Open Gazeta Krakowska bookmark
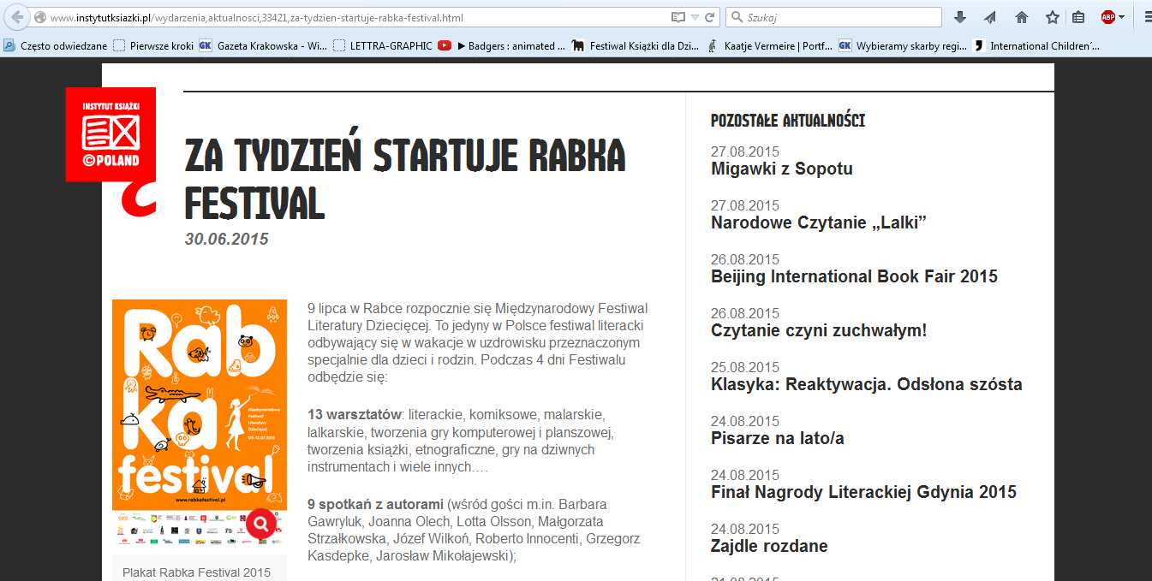Viewport: 1152px width, 581px height. [x=264, y=46]
